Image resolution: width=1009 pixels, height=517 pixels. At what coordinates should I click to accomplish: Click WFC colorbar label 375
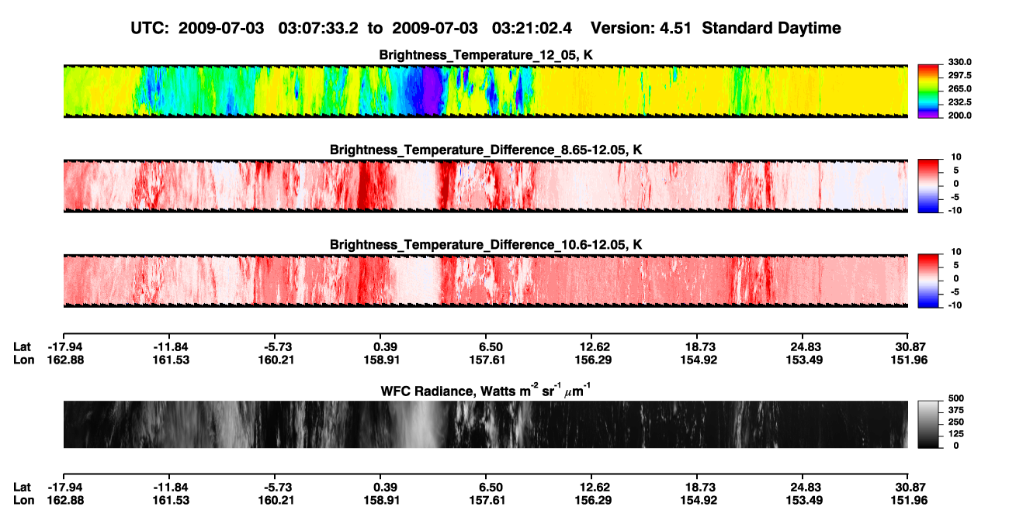pos(955,411)
